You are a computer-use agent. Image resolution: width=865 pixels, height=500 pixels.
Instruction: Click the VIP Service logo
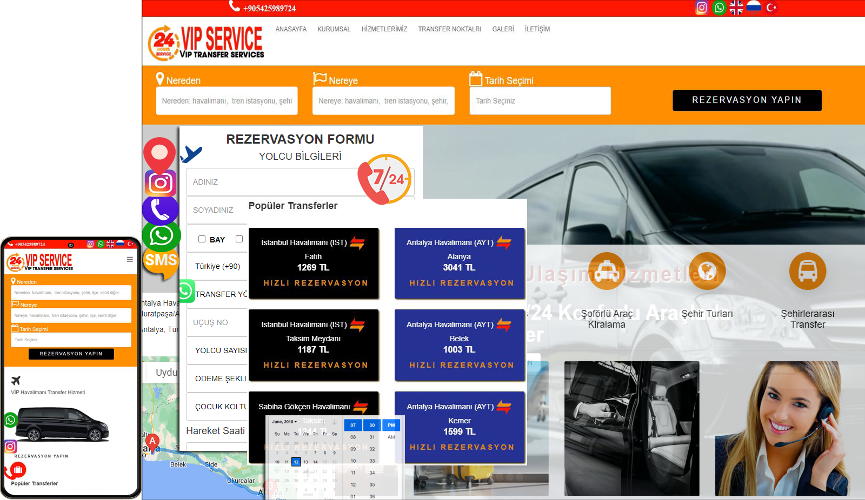click(x=206, y=42)
